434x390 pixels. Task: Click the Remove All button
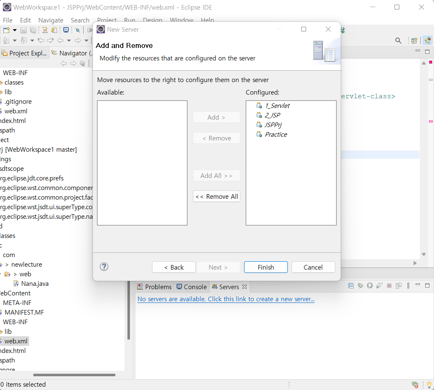click(217, 196)
